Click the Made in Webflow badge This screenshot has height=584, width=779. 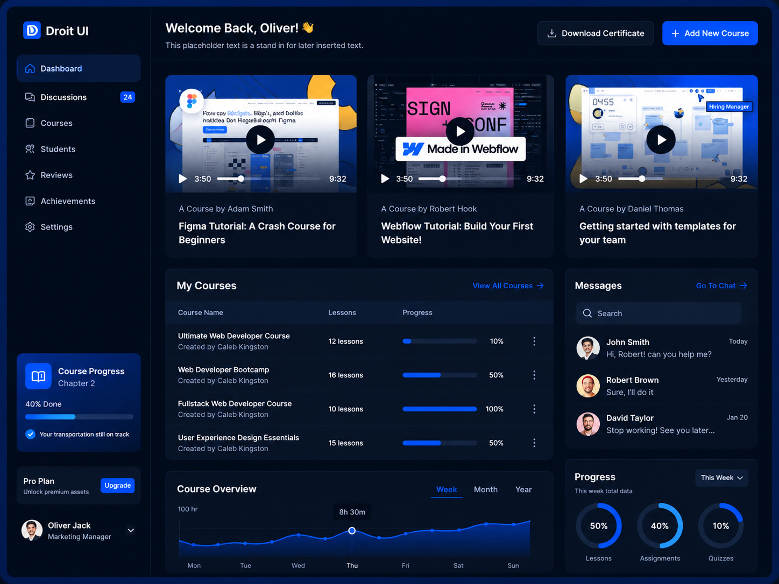click(x=461, y=149)
